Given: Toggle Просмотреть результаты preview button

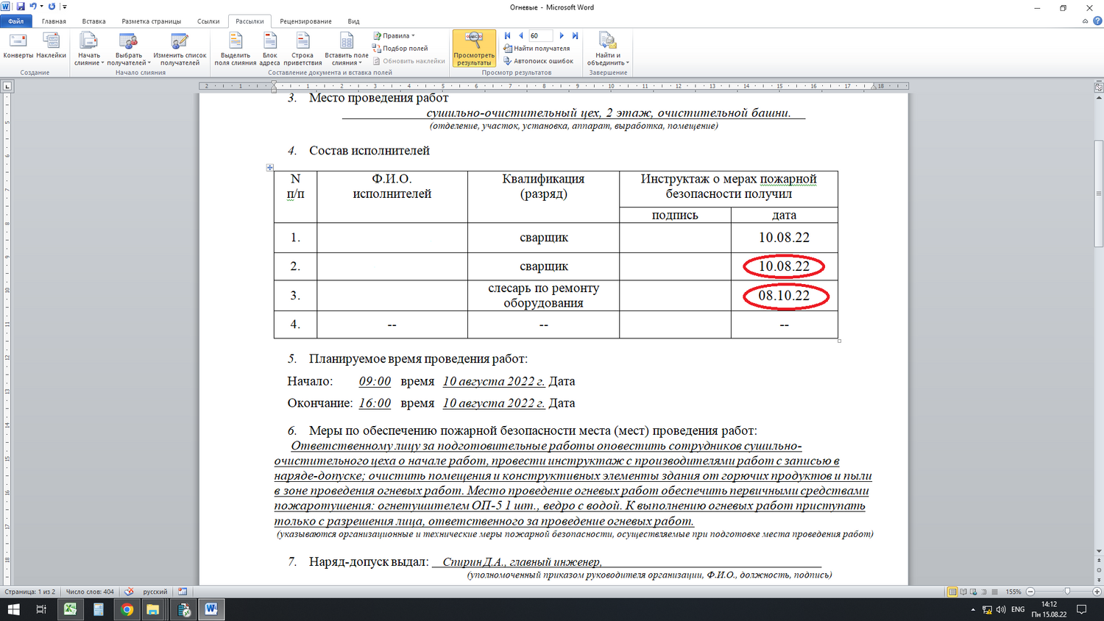Looking at the screenshot, I should tap(474, 49).
